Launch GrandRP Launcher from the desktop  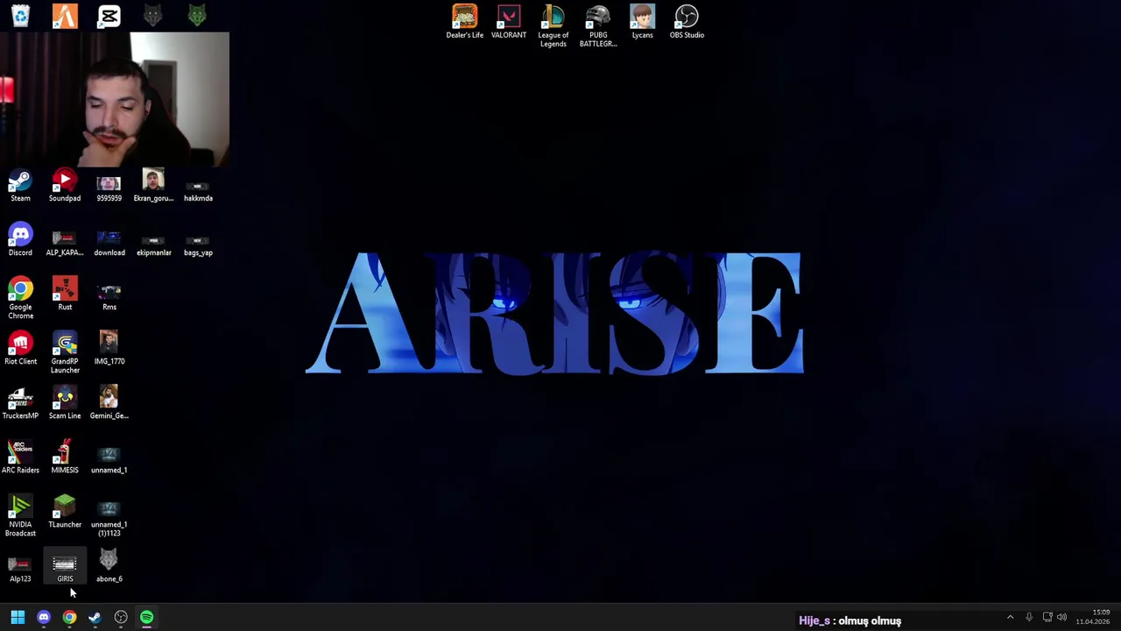click(x=65, y=353)
